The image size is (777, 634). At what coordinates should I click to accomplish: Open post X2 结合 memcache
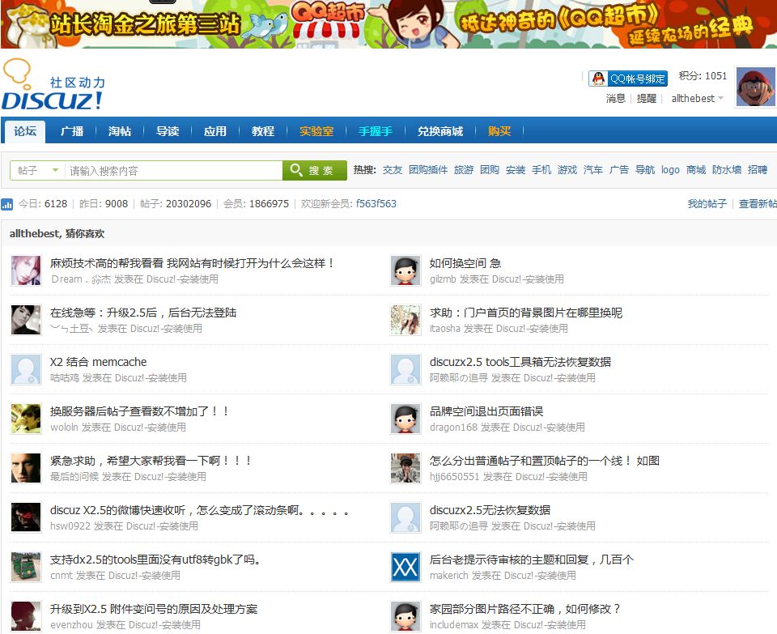click(98, 362)
